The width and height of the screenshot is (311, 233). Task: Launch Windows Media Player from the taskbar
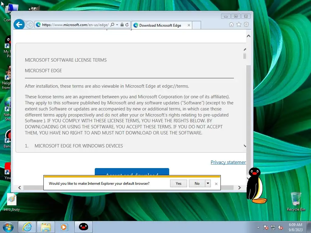click(64, 227)
